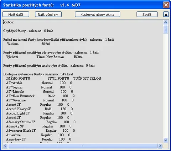The image size is (171, 151).
Task: Click the Bold style of Accord Heavy SF
Action: pos(48,109)
